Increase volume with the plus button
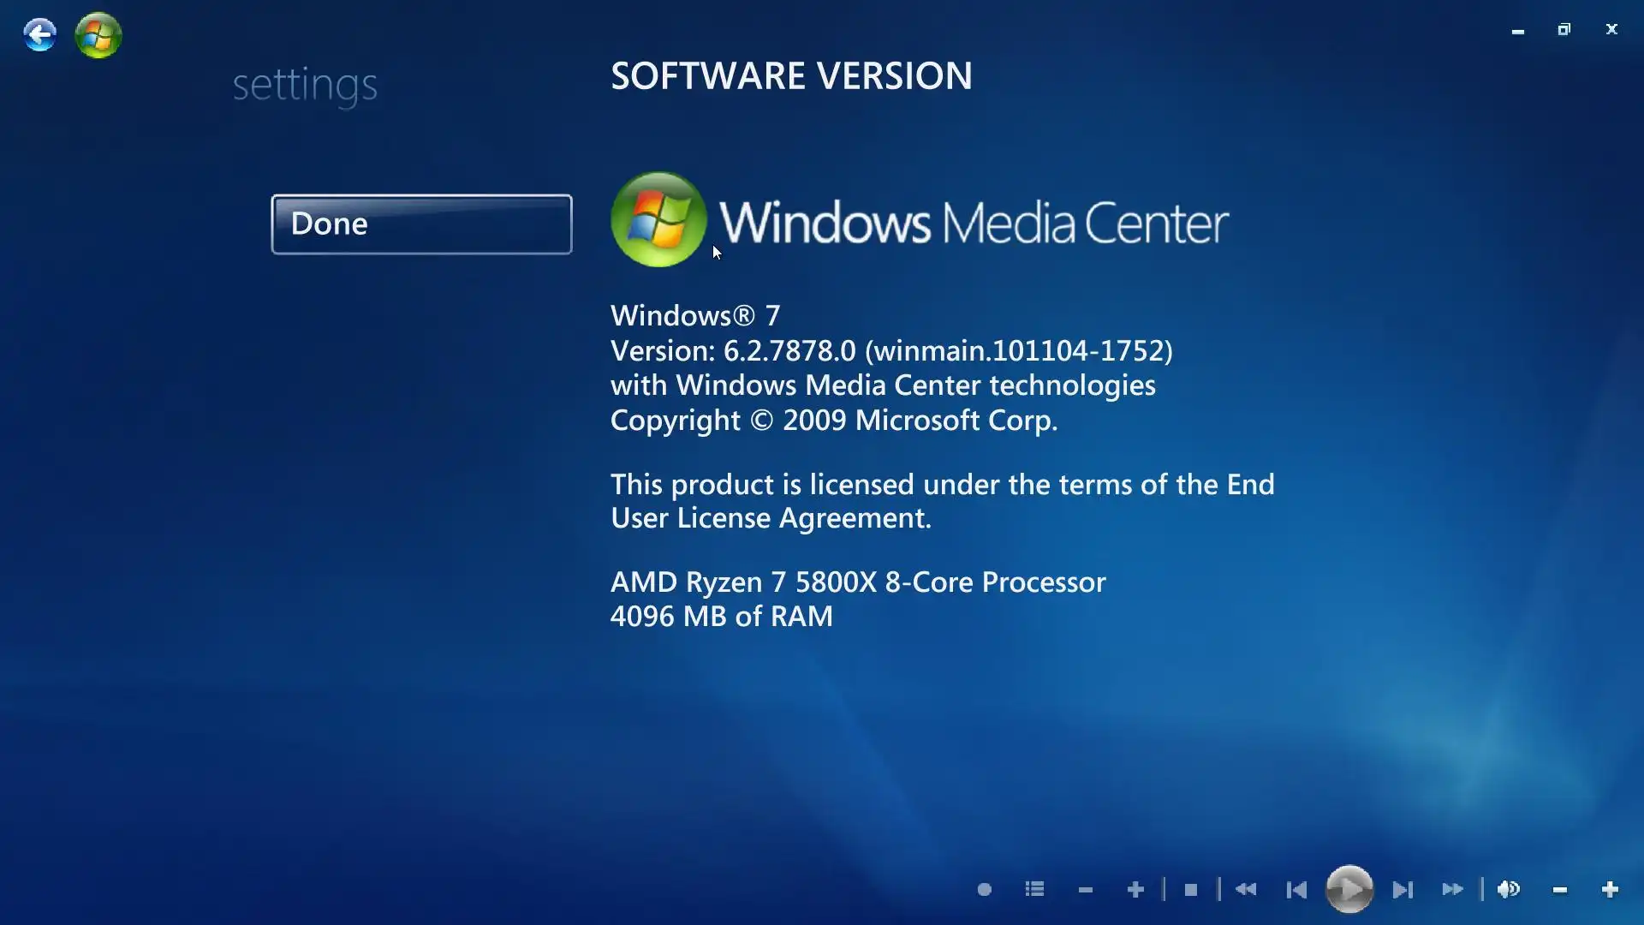 [1610, 890]
